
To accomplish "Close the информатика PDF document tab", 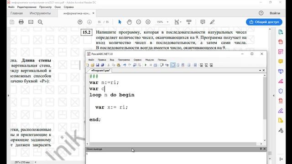I will click(x=93, y=13).
